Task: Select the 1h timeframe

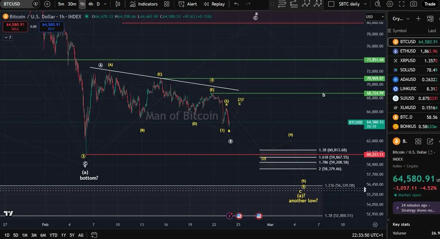Action: point(82,4)
